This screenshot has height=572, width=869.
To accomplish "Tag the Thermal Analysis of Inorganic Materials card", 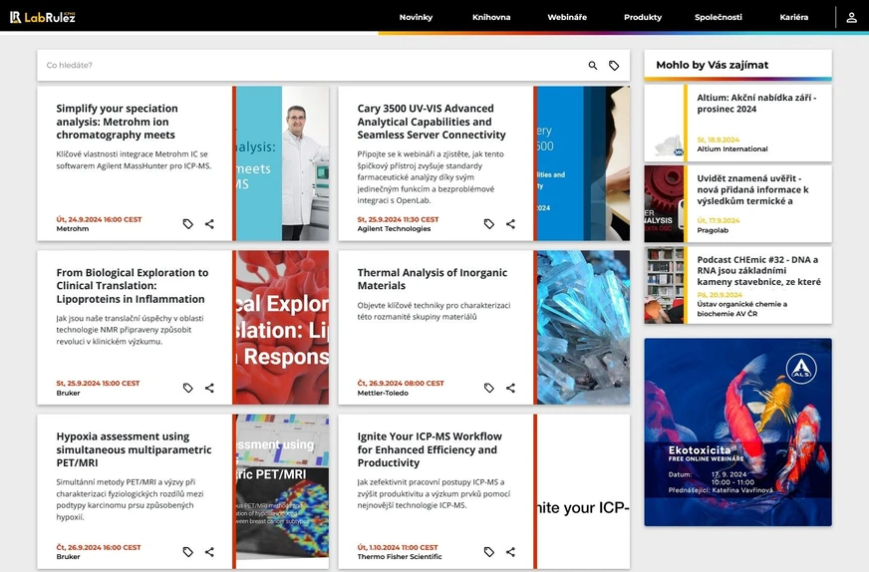I will coord(488,388).
